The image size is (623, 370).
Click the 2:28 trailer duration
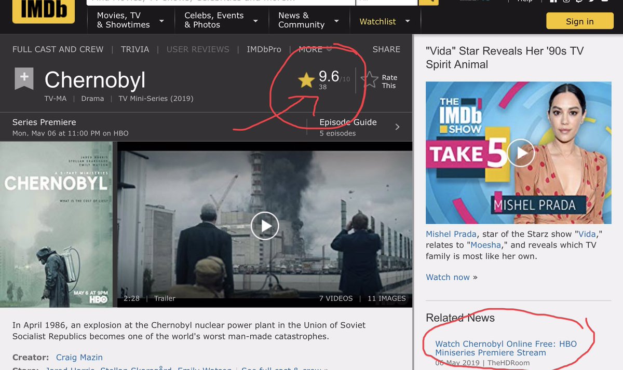[x=132, y=298]
